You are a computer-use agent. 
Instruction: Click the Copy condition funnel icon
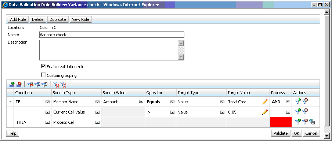pyautogui.click(x=37, y=85)
